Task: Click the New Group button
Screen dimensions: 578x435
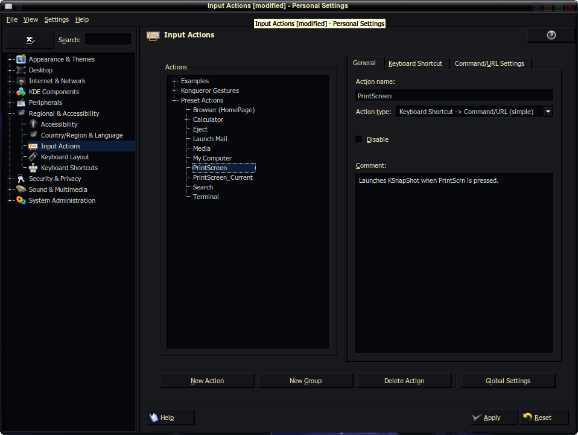Action: click(305, 381)
